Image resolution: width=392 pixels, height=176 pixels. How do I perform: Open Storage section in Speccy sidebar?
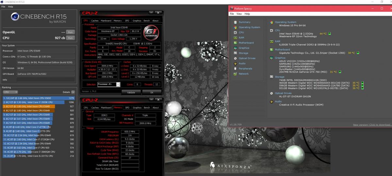coord(243,53)
